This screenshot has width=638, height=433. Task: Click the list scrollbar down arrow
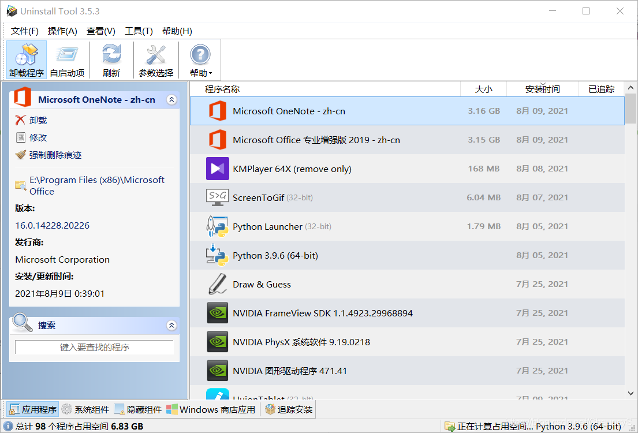click(630, 394)
